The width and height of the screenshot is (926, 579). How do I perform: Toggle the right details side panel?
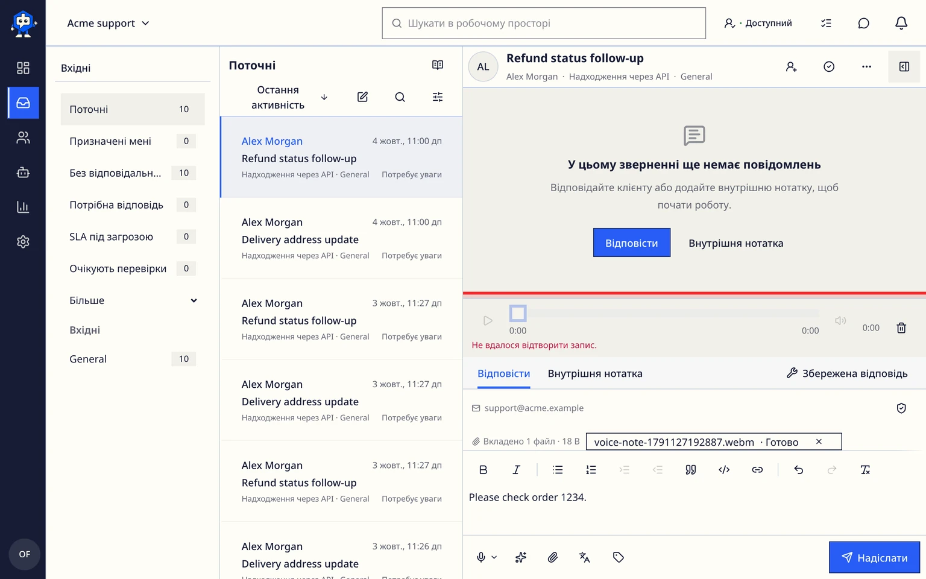coord(904,67)
